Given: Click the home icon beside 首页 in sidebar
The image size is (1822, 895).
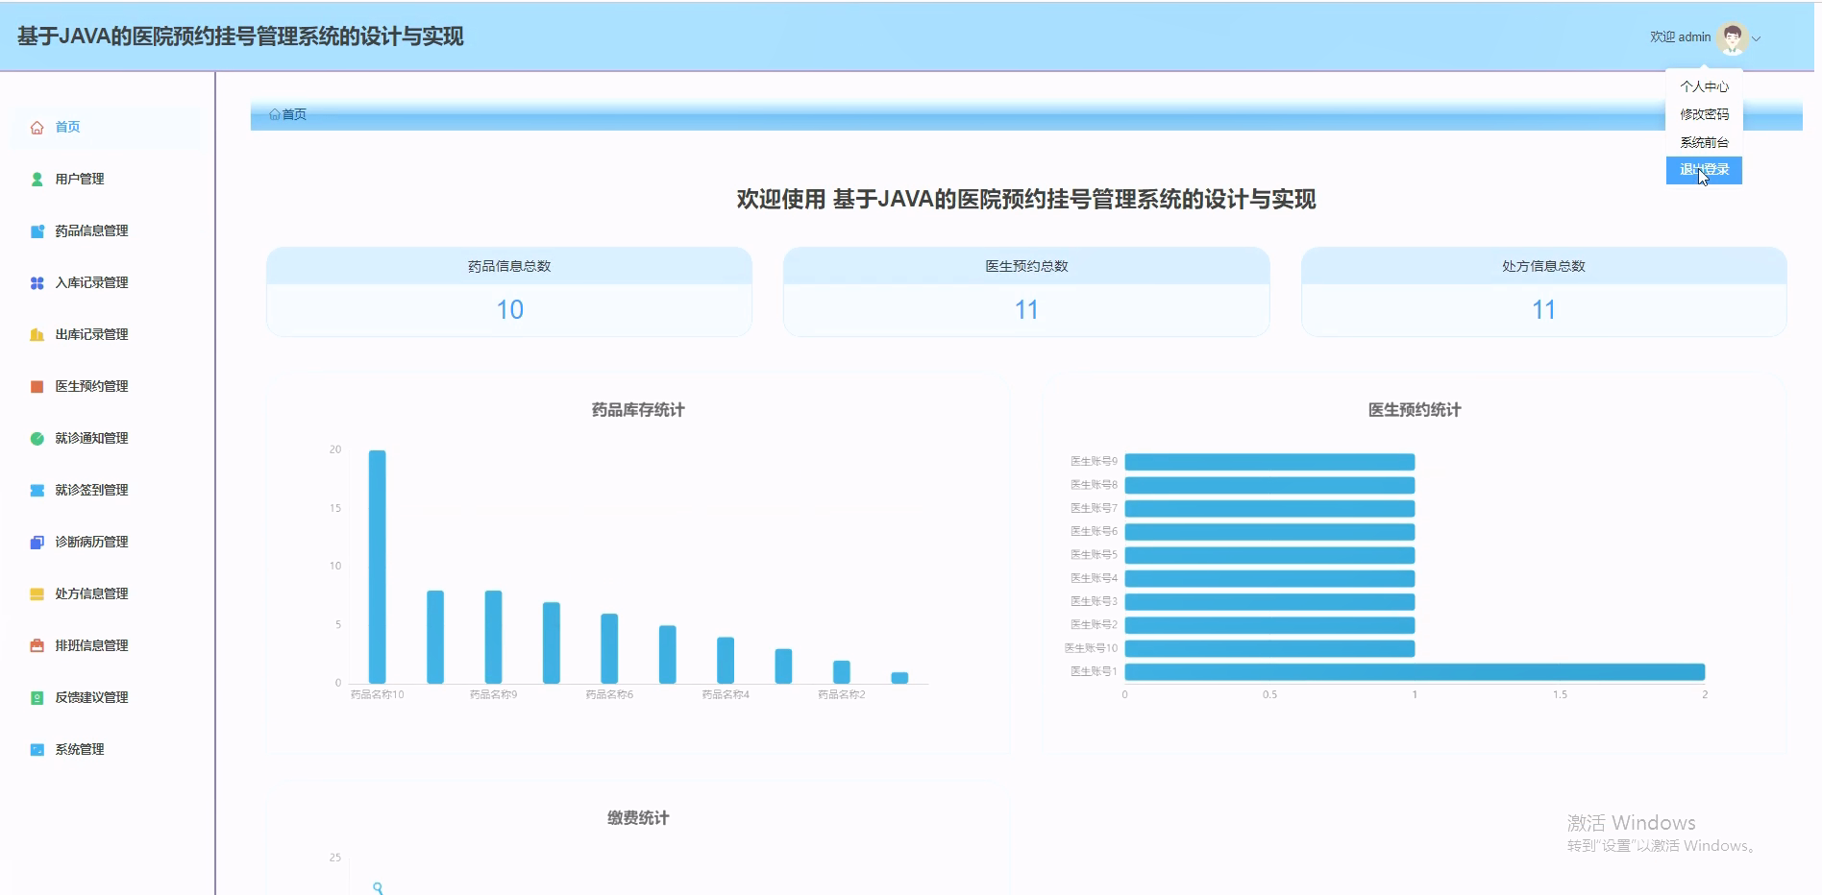Looking at the screenshot, I should tap(37, 128).
